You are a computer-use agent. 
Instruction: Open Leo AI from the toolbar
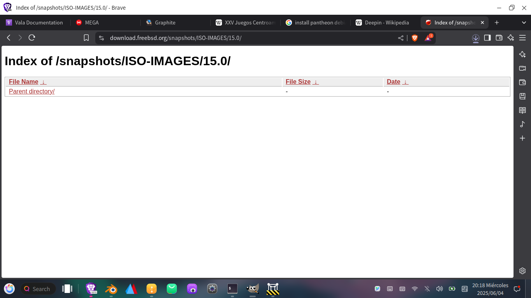coord(511,38)
